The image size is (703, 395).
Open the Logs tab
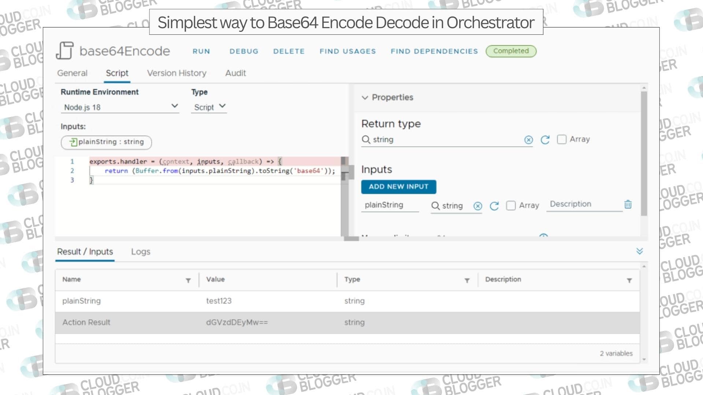(141, 252)
